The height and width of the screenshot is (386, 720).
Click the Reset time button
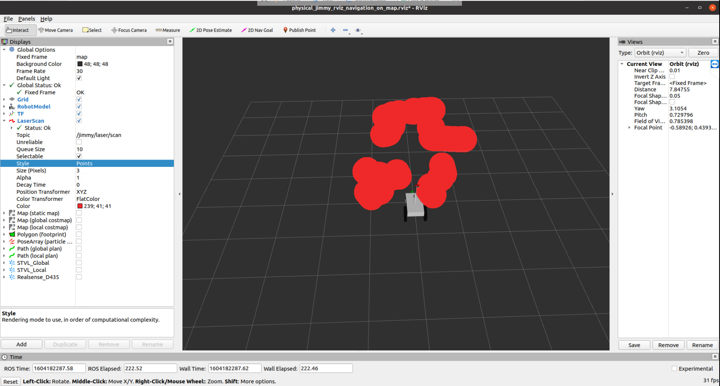10,381
